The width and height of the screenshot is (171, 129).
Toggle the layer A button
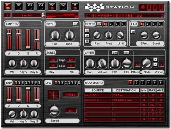pos(156,65)
